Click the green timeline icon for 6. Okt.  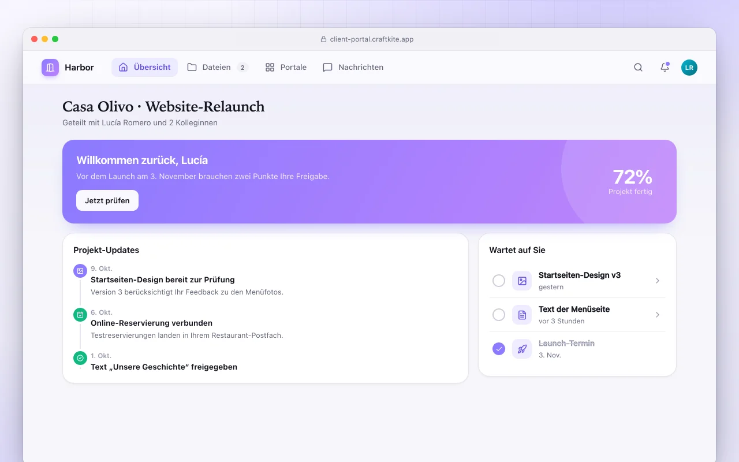(80, 315)
